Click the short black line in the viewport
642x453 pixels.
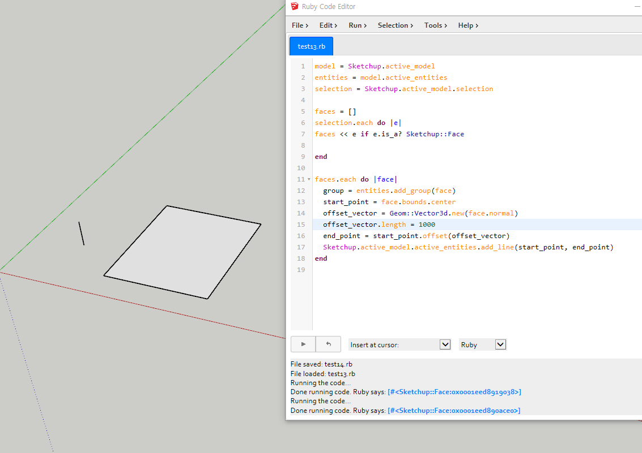pos(82,234)
